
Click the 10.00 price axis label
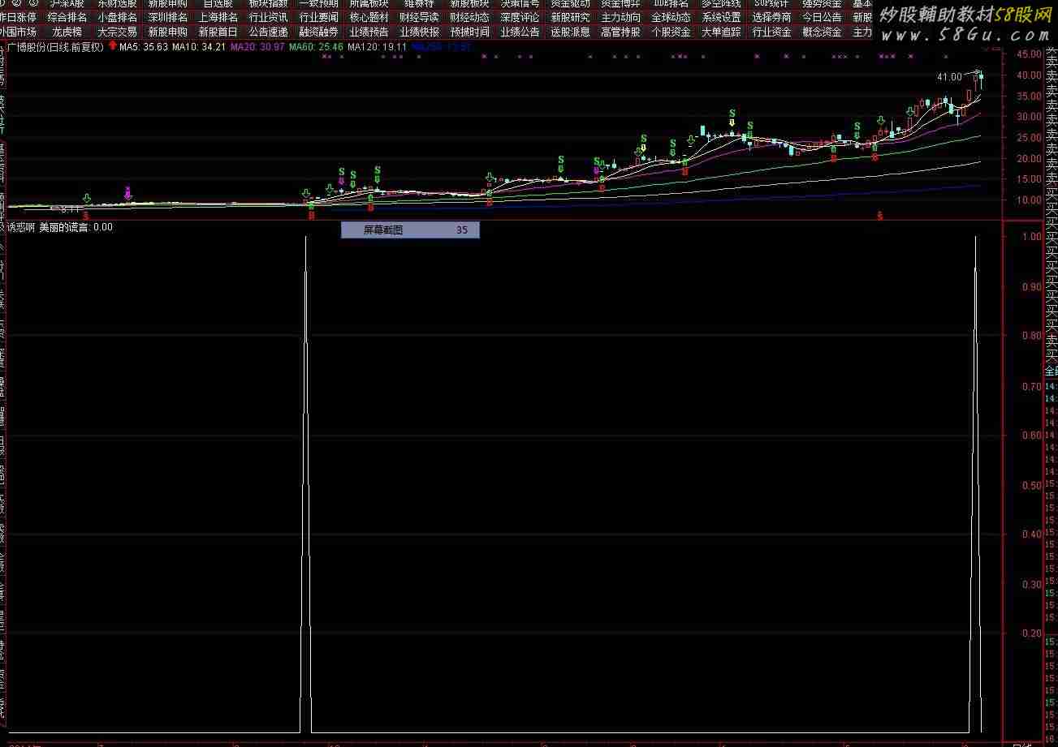[1029, 200]
